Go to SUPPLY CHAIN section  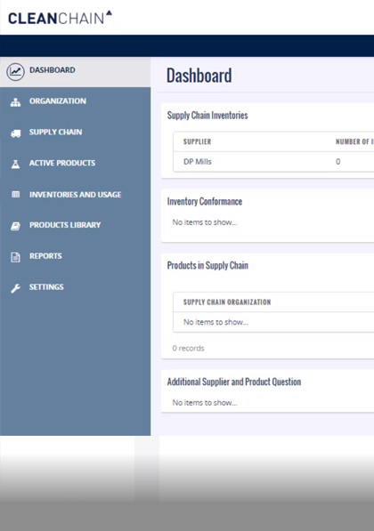(76, 132)
